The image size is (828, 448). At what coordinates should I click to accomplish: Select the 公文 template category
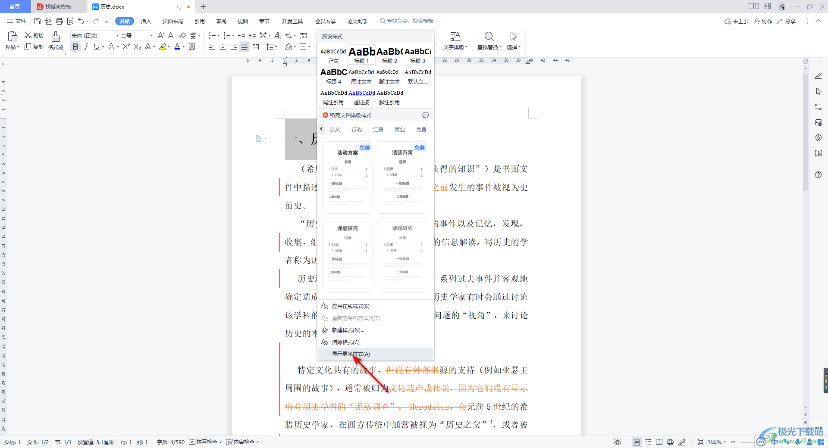click(x=335, y=129)
